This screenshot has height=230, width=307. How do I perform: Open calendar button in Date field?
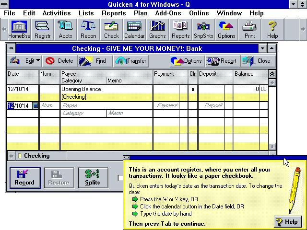pos(35,106)
